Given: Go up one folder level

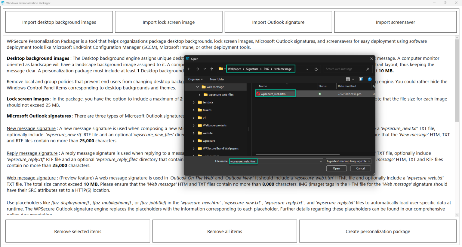Looking at the screenshot, I should 212,69.
